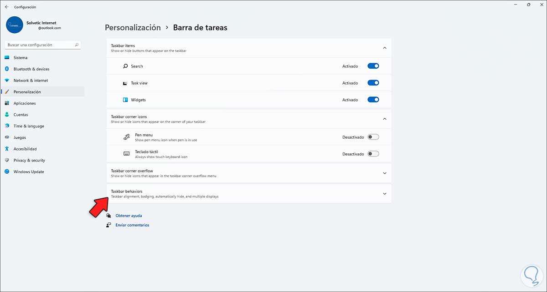Screen dimensions: 547x292
Task: Expand the Taskbar corner overflow section
Action: click(384, 173)
